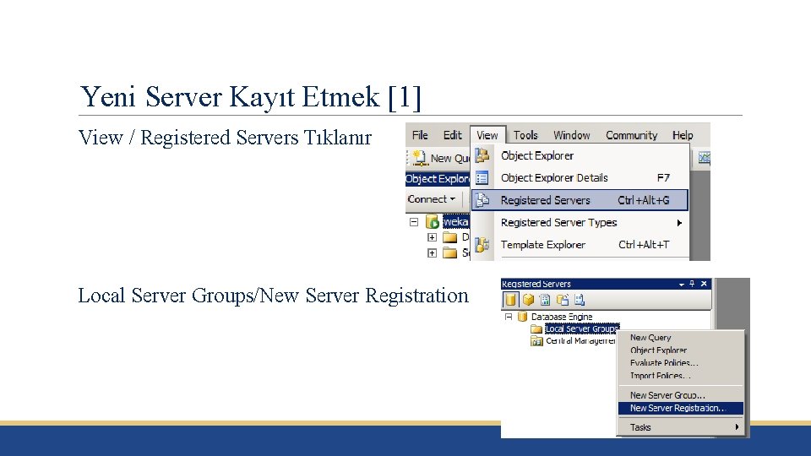Select Local Server Groups tree item
The image size is (811, 456).
[x=582, y=328]
